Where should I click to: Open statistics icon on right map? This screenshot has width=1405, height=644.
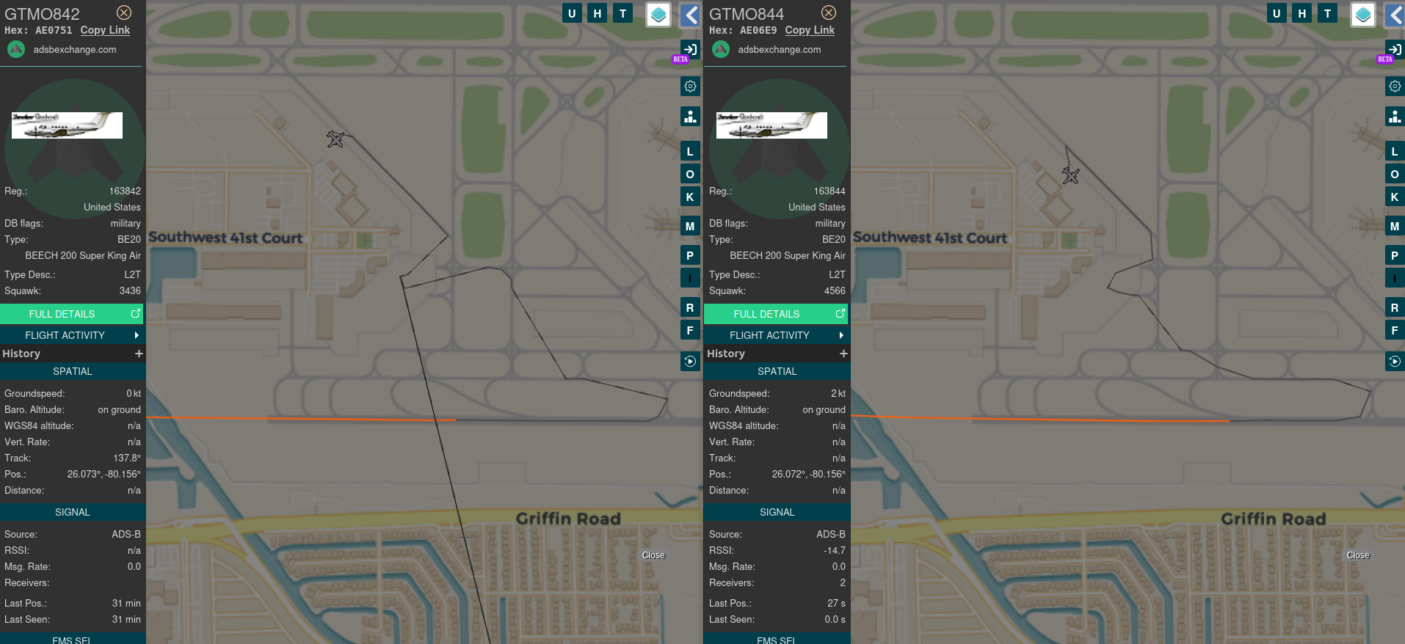(x=1395, y=116)
